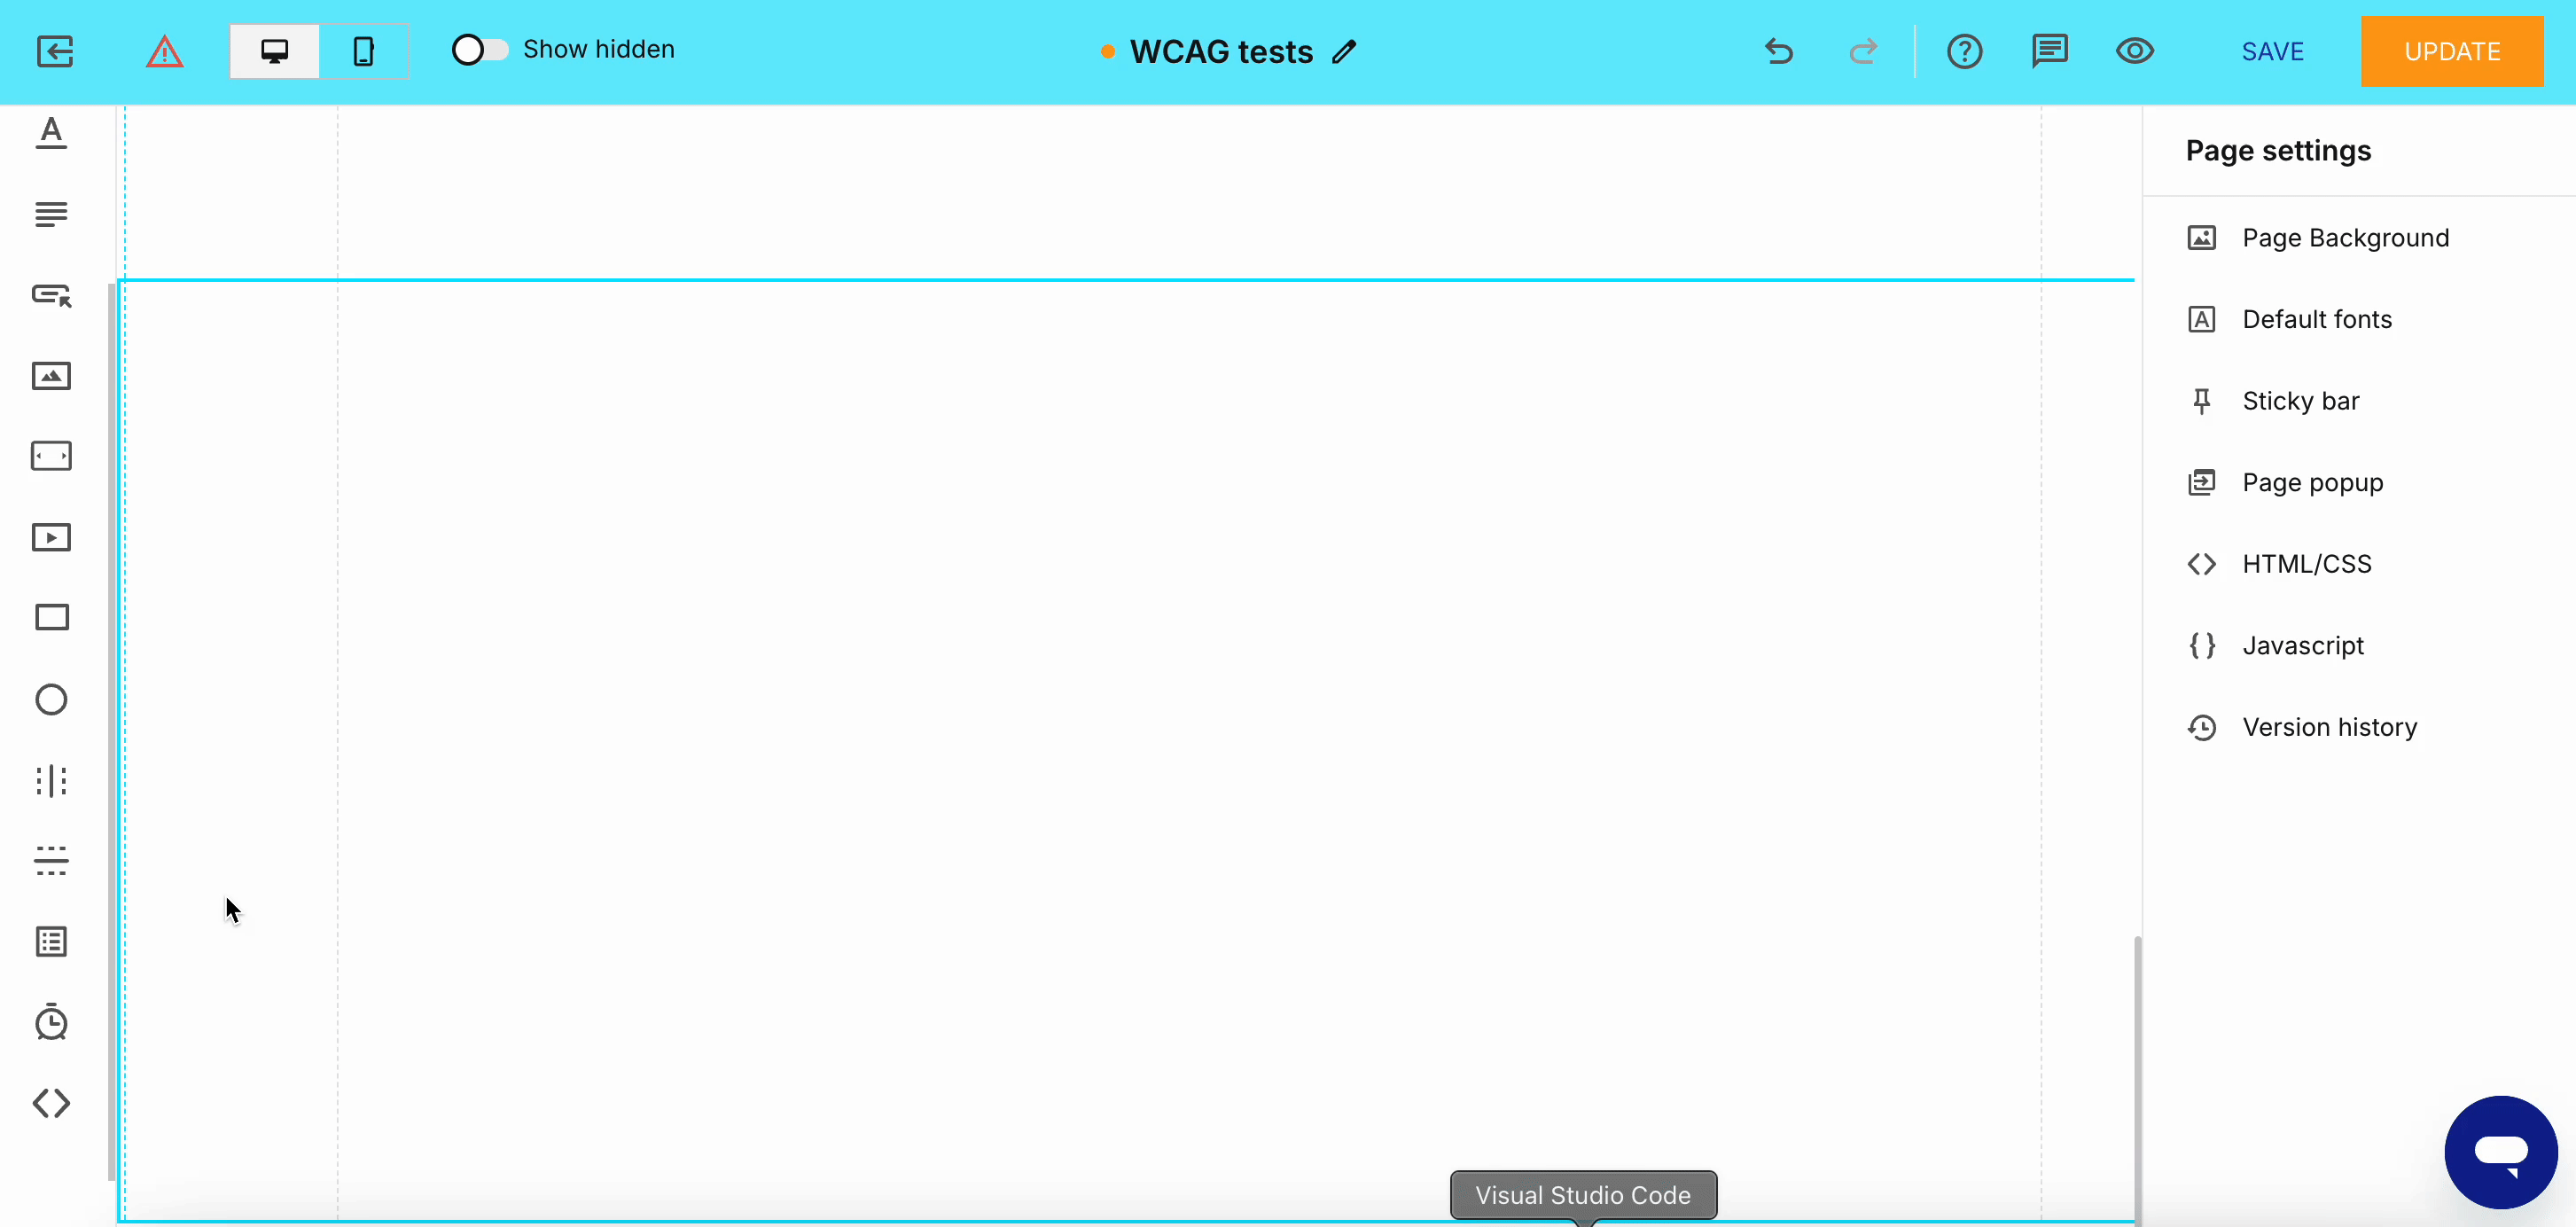Image resolution: width=2576 pixels, height=1227 pixels.
Task: Toggle the Show hidden switch
Action: [x=478, y=48]
